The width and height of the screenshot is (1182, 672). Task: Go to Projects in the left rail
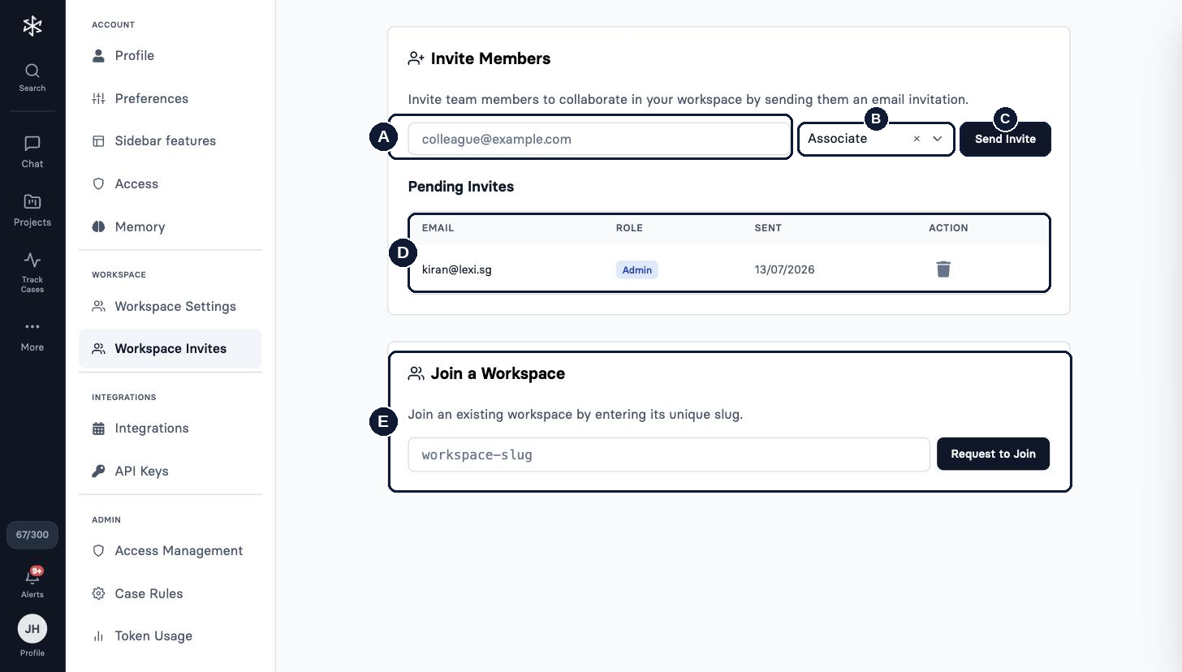[32, 210]
